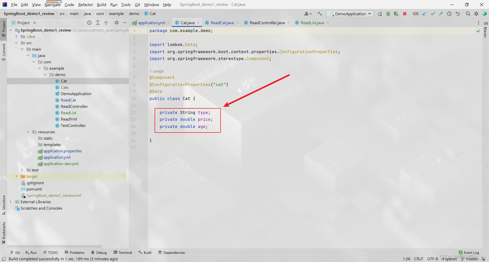The width and height of the screenshot is (489, 262).
Task: Click Project panel horizontal scrollbar
Action: pyautogui.click(x=55, y=246)
